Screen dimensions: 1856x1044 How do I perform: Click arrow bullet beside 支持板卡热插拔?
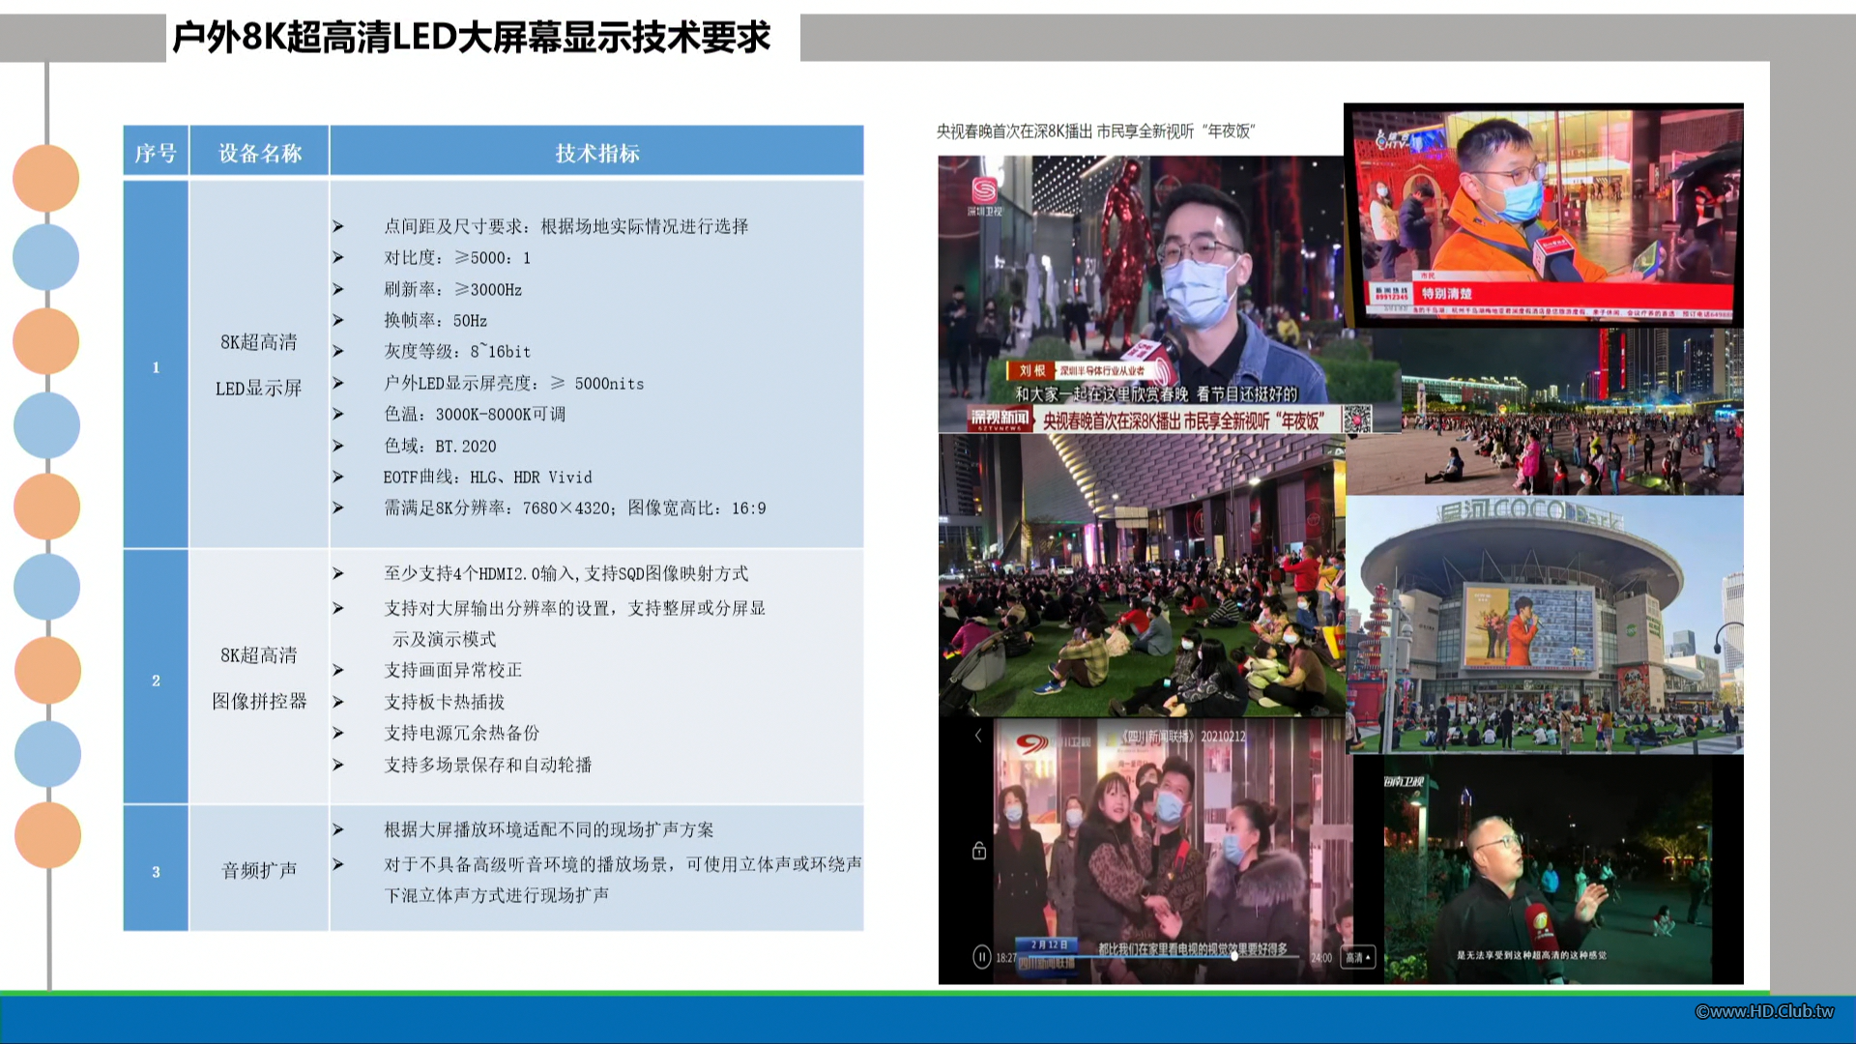(338, 702)
